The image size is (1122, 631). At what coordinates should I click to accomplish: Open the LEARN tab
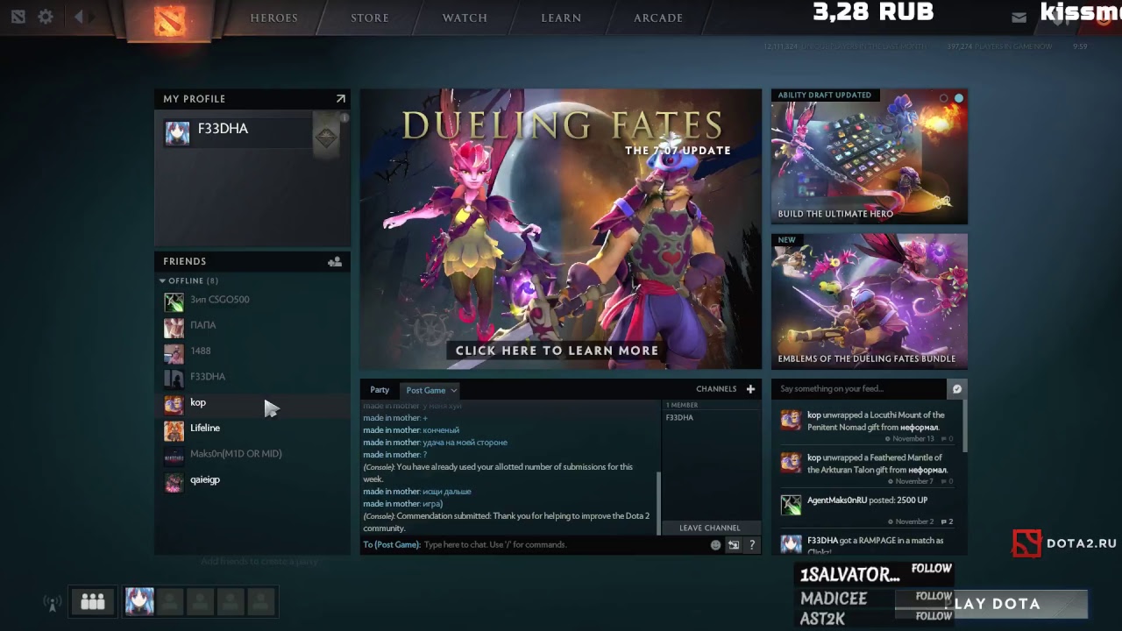[x=561, y=18]
